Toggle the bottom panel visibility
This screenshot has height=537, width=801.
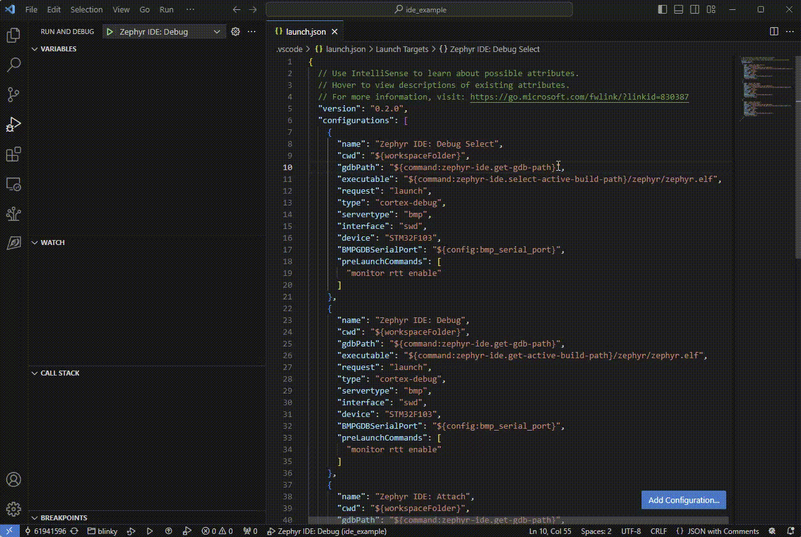679,9
